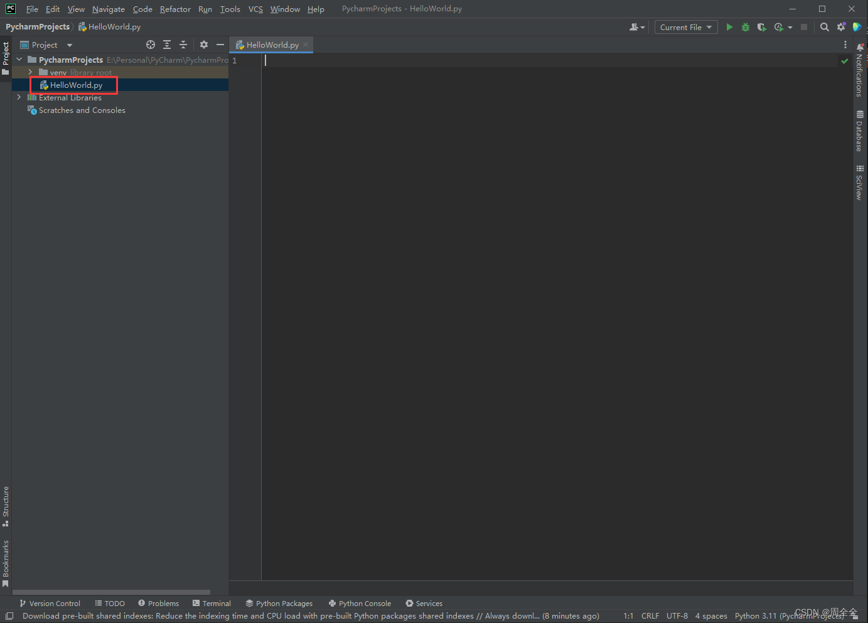This screenshot has height=623, width=868.
Task: Open Search Everywhere magnifier icon
Action: pos(825,27)
